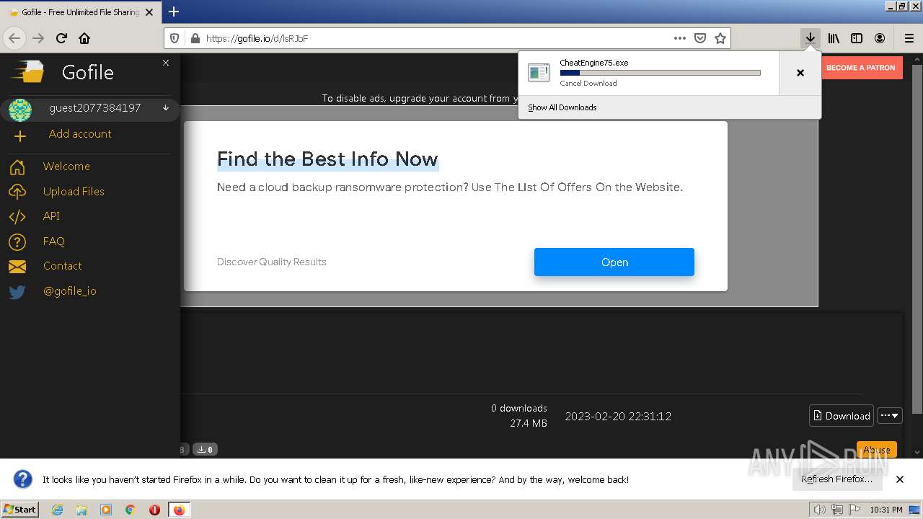Select the Gofile browser tab

80,12
